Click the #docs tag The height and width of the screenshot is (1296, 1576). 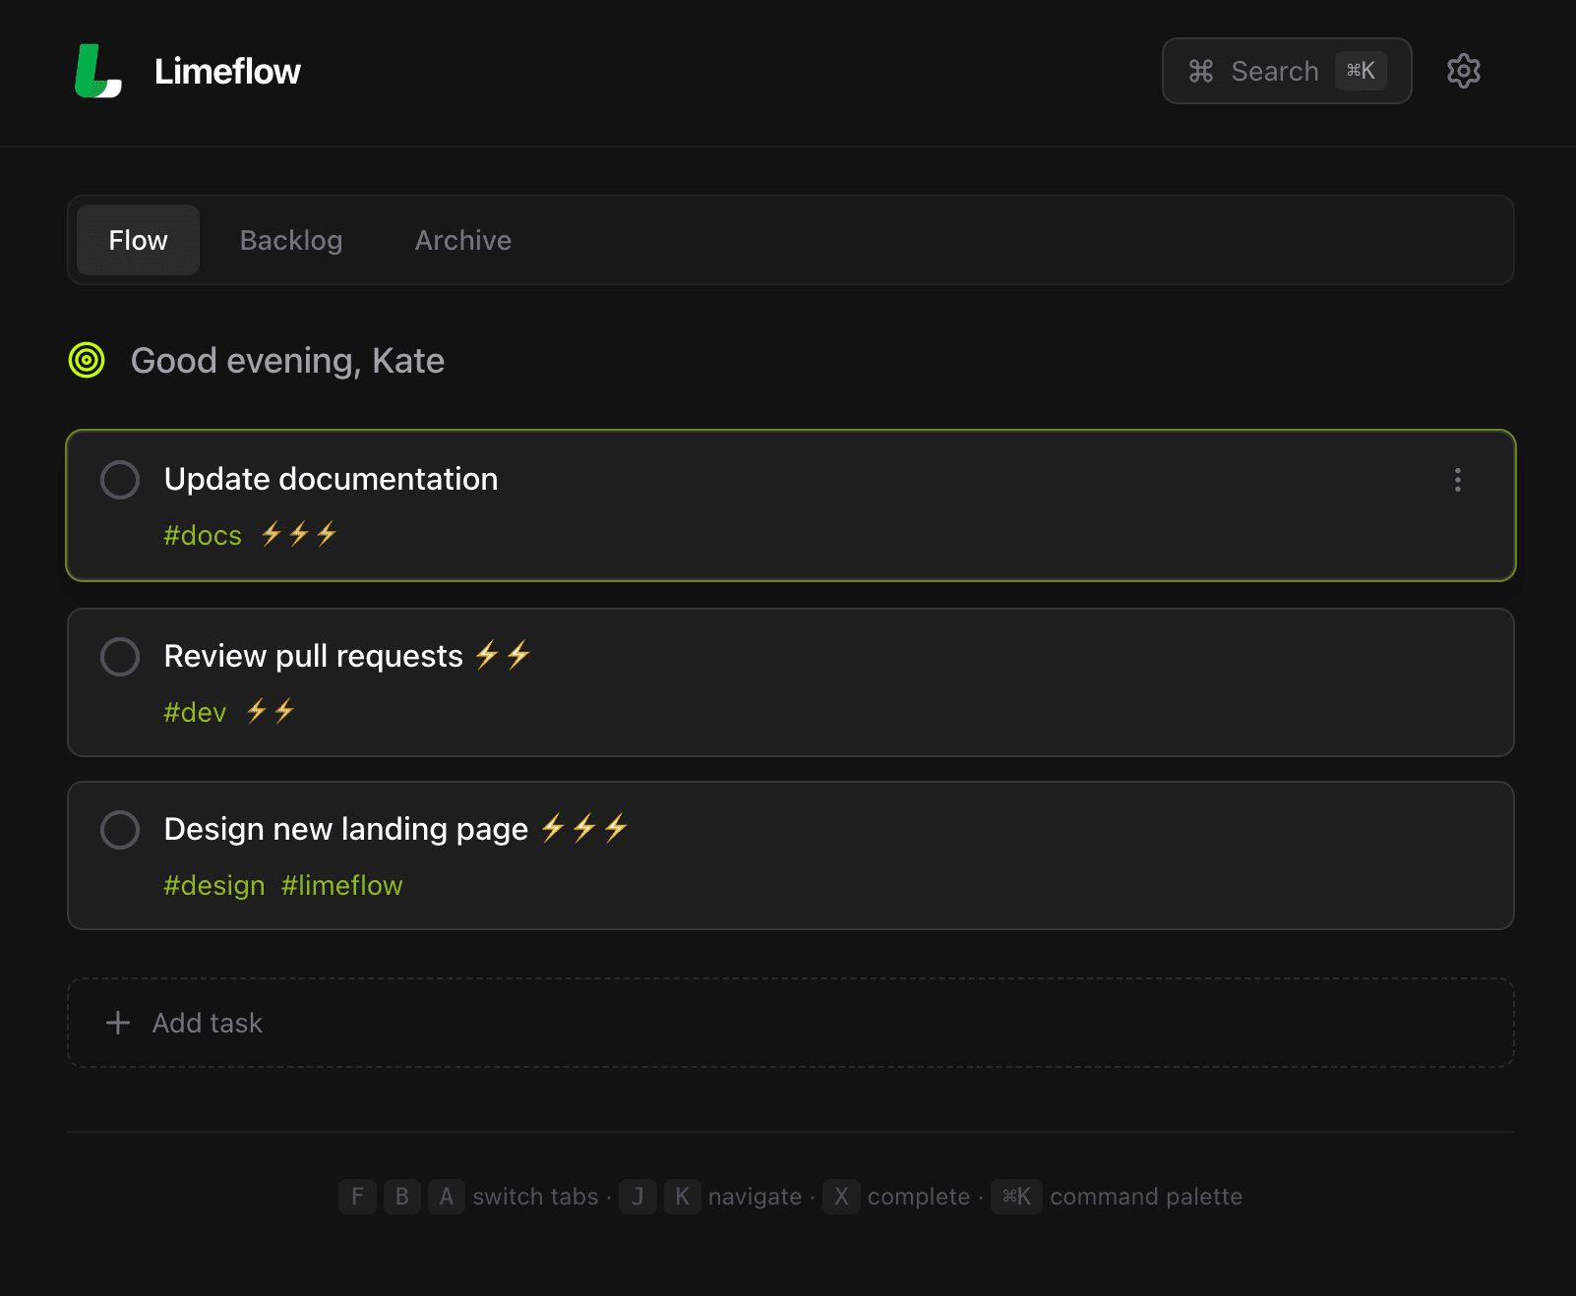click(x=202, y=535)
